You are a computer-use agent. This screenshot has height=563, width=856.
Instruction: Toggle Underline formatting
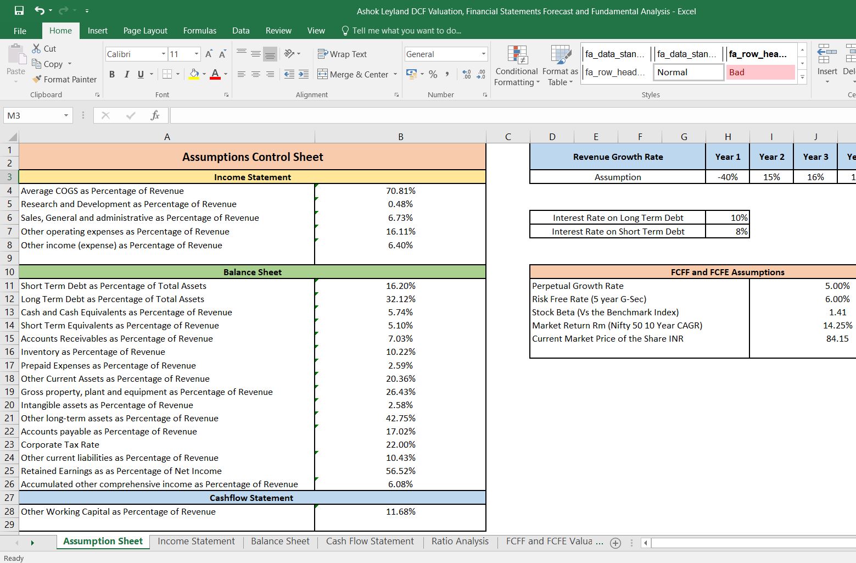coord(141,74)
